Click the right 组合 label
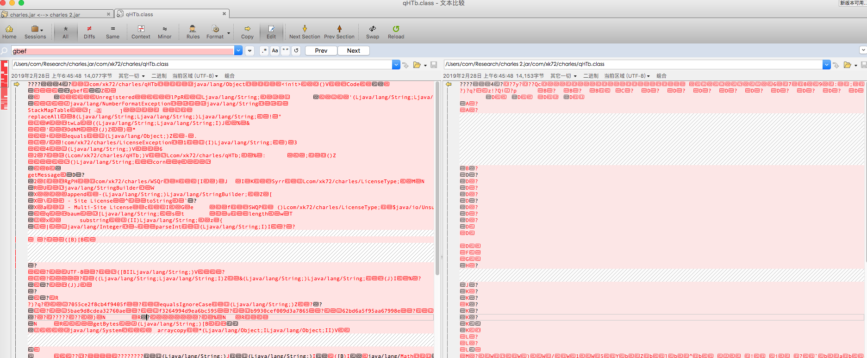 point(661,76)
